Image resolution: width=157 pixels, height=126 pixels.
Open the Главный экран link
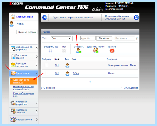[25, 17]
